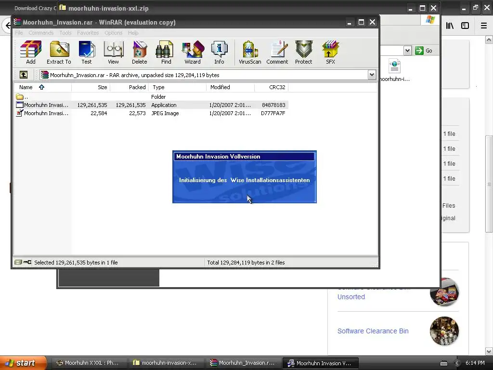Click the Info toolbar icon
Screen dimensions: 493x370
(x=219, y=52)
